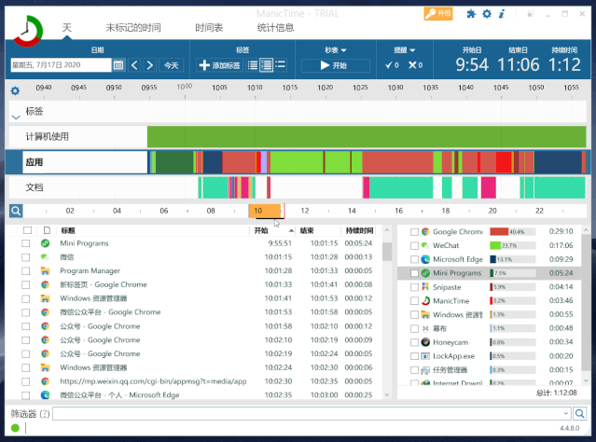Image resolution: width=596 pixels, height=442 pixels.
Task: Sort by 持续时间 column header
Action: (359, 230)
